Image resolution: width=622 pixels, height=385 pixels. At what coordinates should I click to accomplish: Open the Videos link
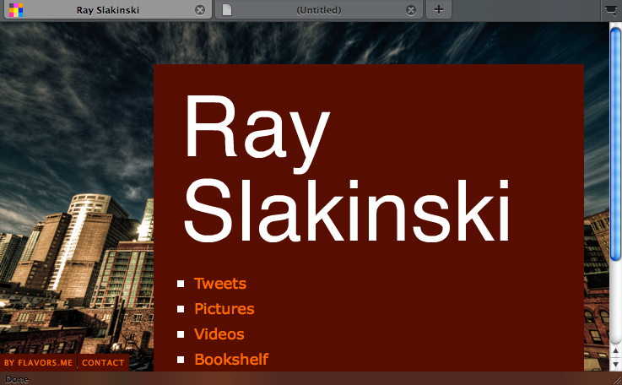(x=219, y=334)
